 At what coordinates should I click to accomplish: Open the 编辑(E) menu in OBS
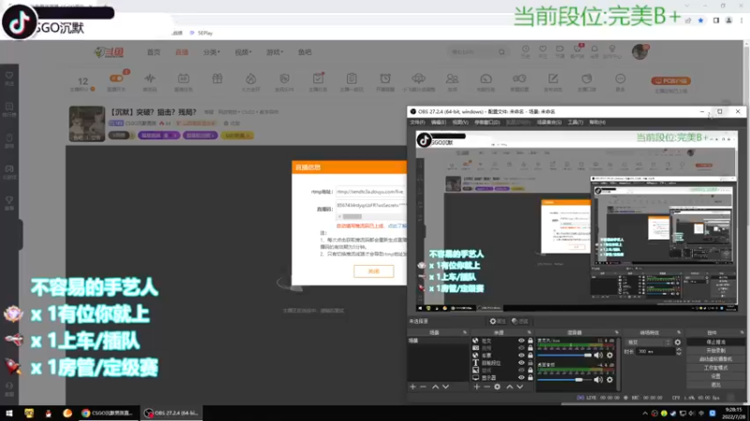(x=438, y=123)
